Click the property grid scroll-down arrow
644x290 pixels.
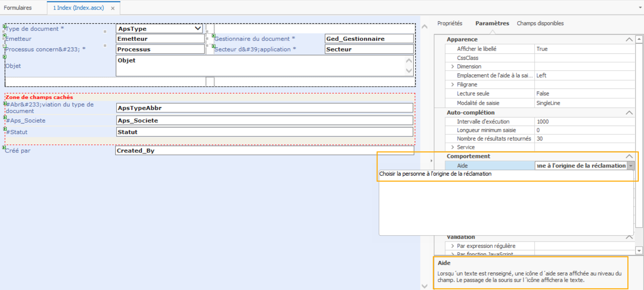pyautogui.click(x=639, y=251)
